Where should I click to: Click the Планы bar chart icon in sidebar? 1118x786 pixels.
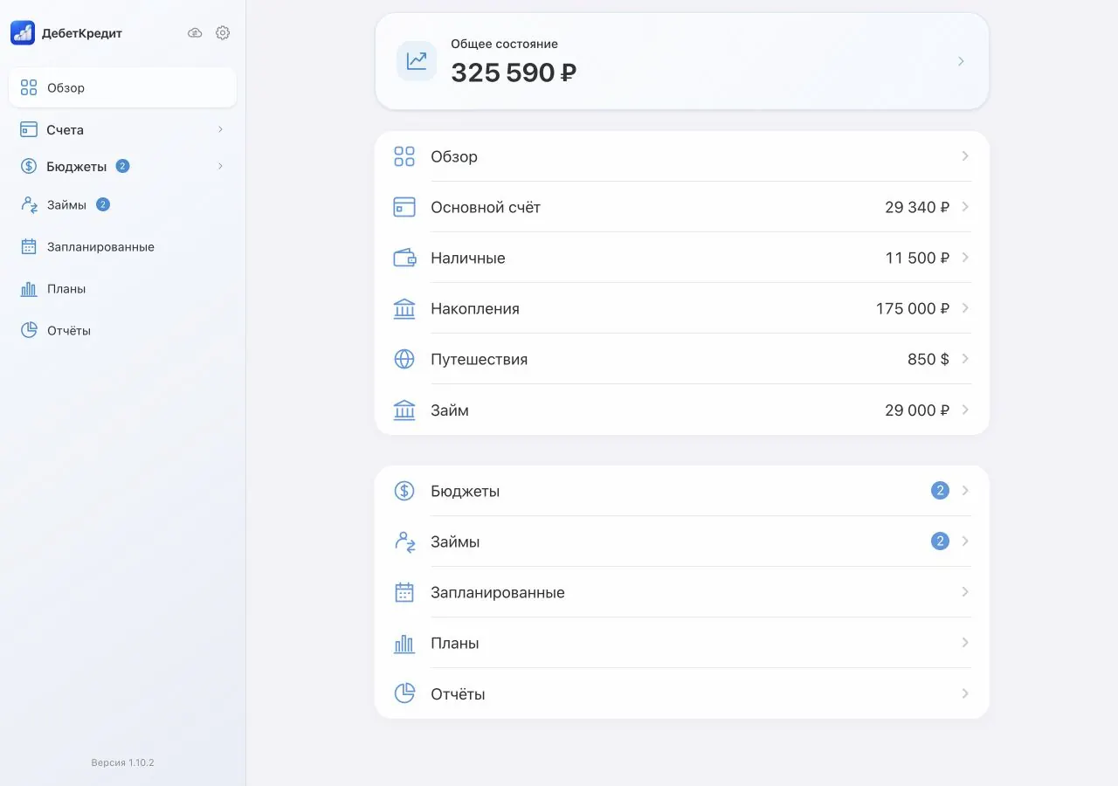[x=29, y=289]
